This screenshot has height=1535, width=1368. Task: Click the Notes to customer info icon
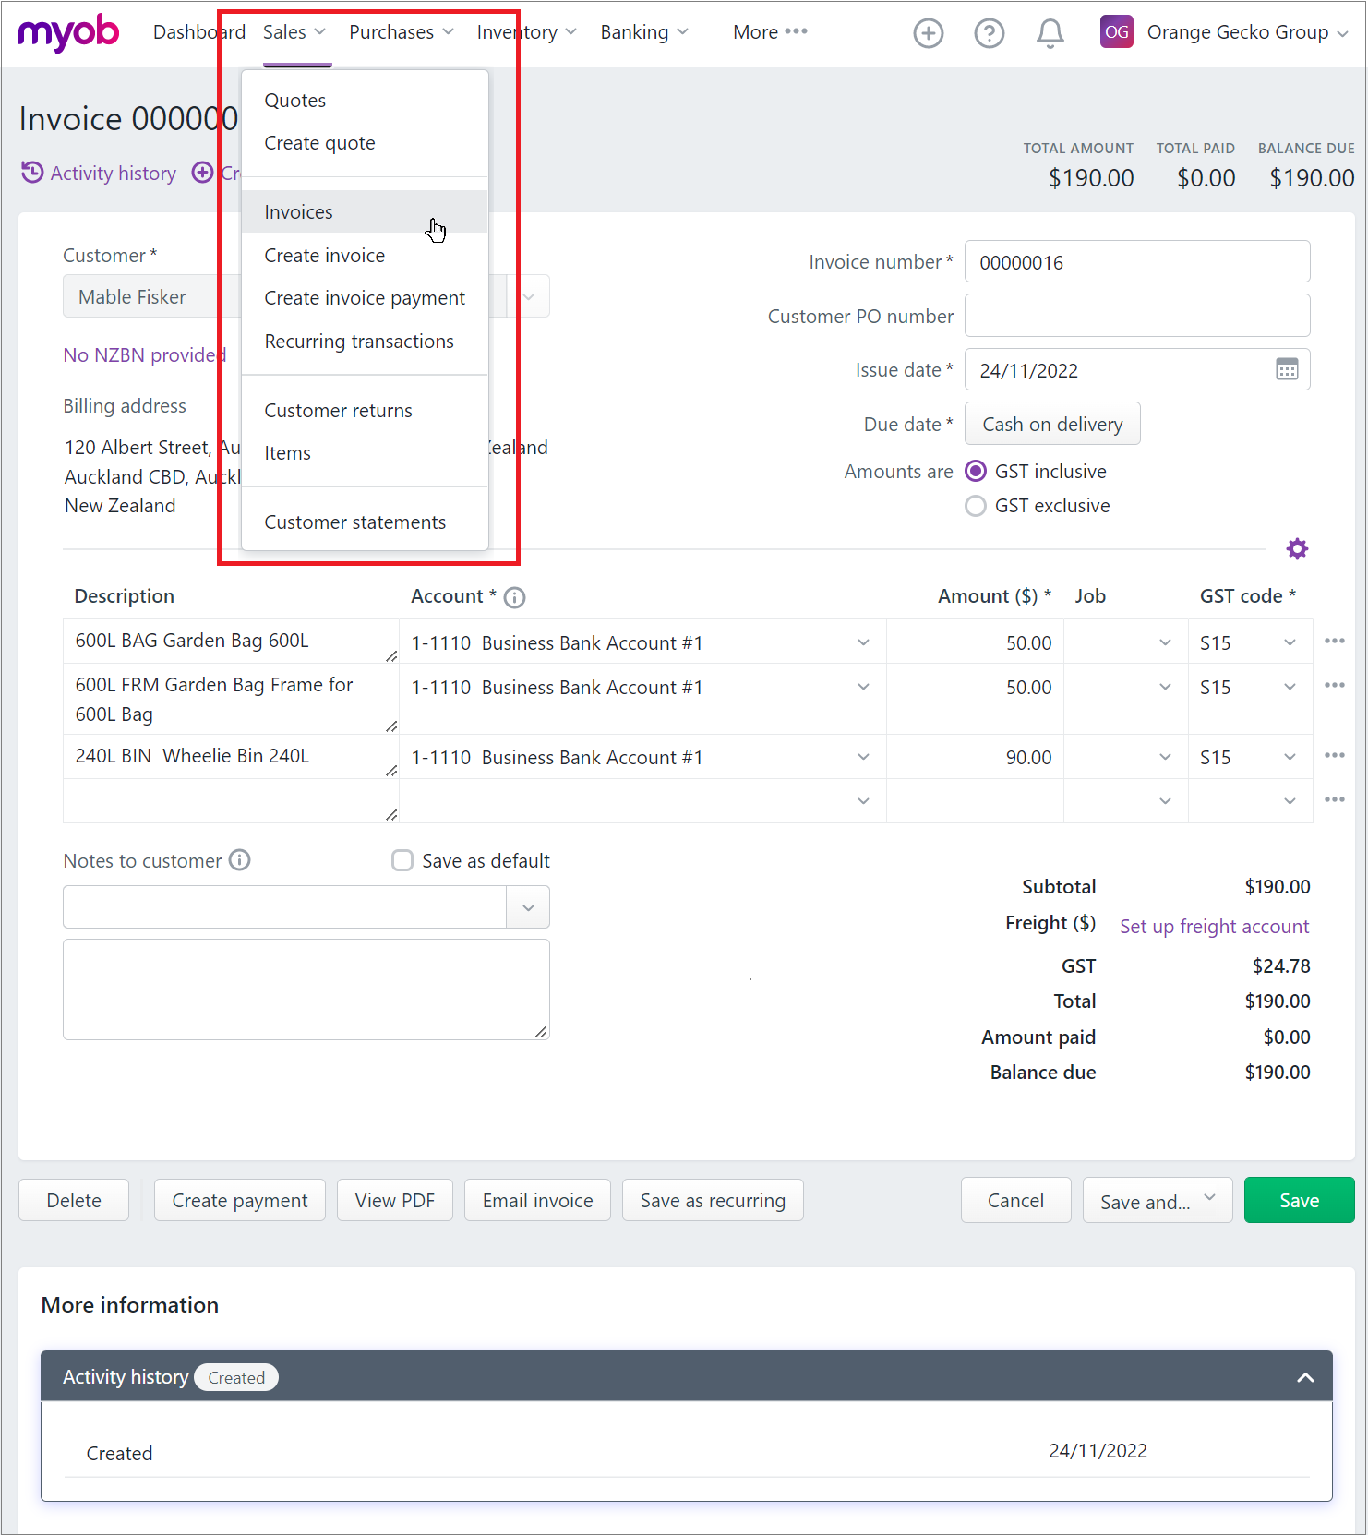[239, 860]
